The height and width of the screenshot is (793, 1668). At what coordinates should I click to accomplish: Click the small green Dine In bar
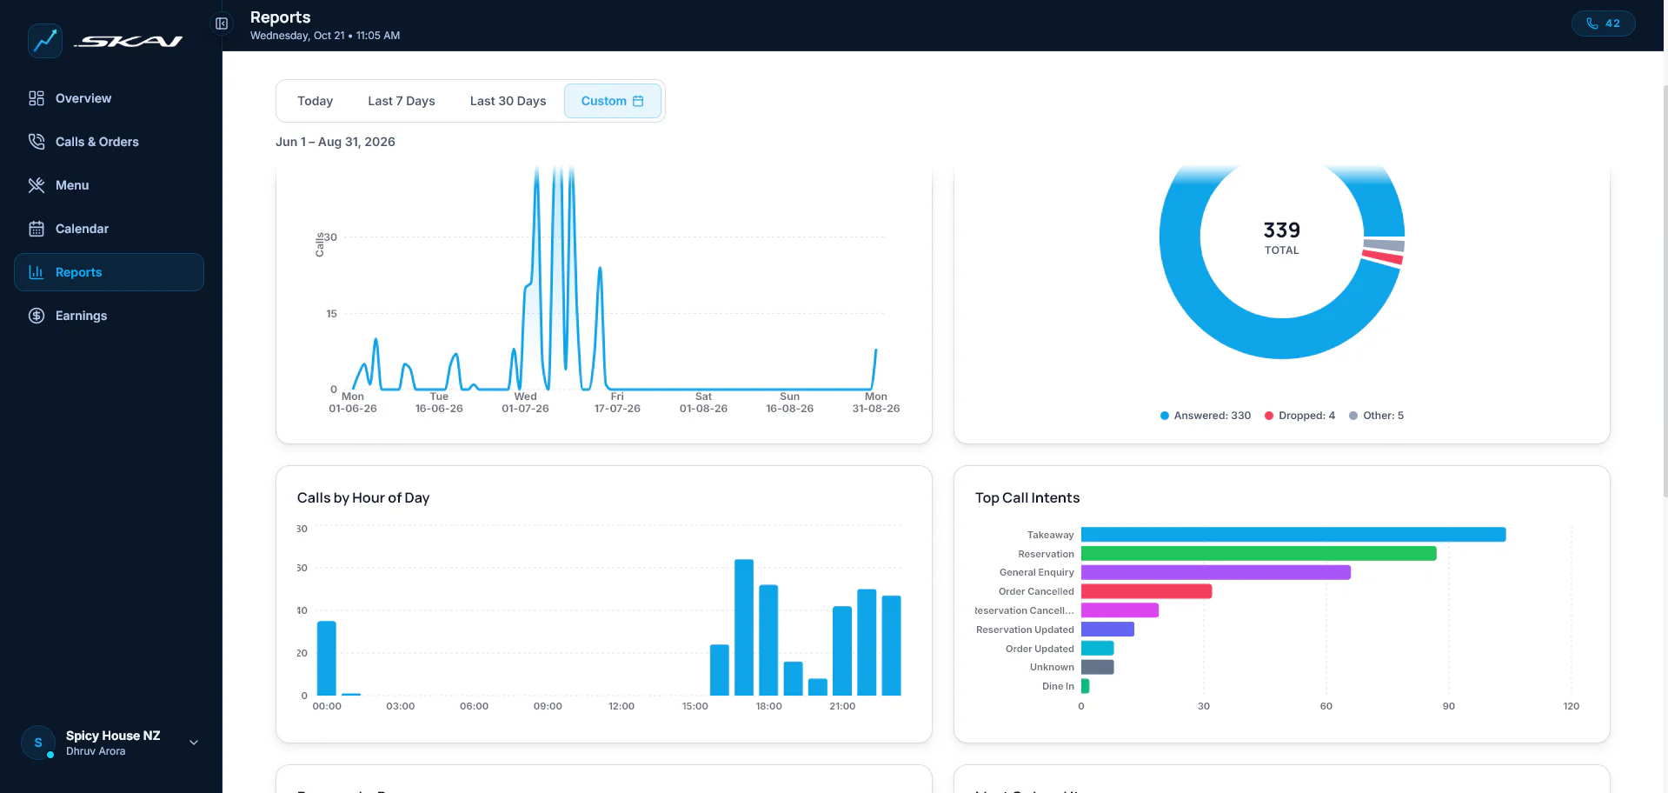(1086, 686)
